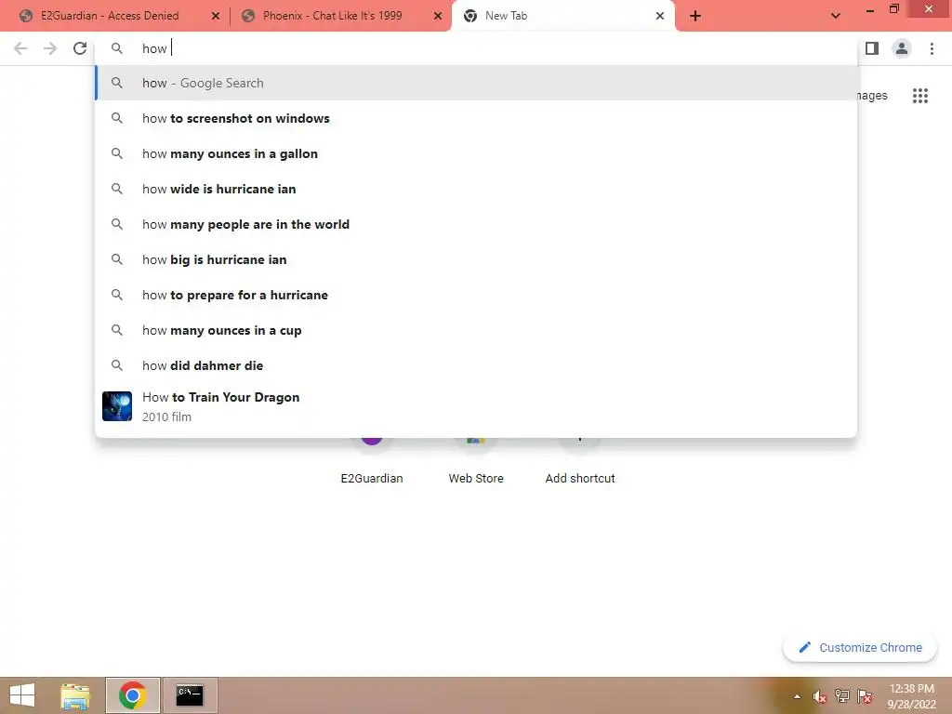This screenshot has width=952, height=714.
Task: Click Customize Chrome button
Action: click(x=860, y=647)
